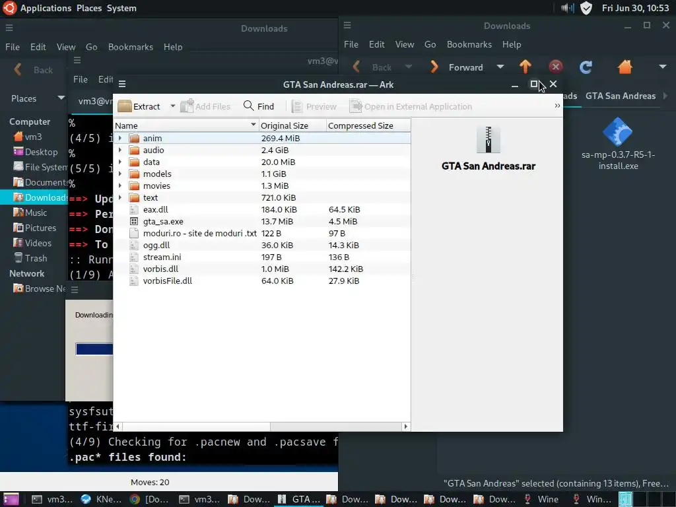Click the shield security icon in top panel
The height and width of the screenshot is (507, 676).
click(x=586, y=8)
